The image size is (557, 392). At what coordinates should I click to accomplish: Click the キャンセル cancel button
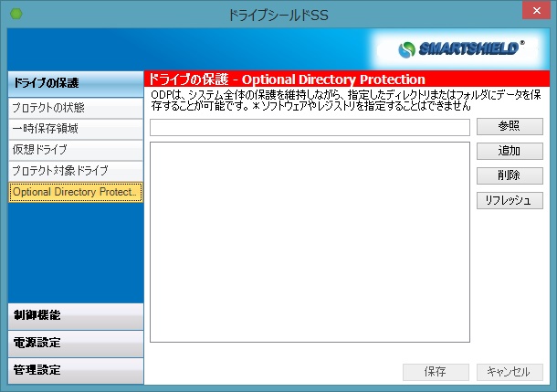point(510,372)
